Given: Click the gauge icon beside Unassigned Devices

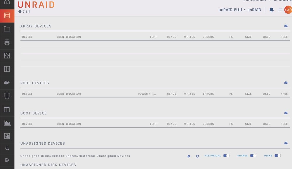Looking at the screenshot, I should click(286, 143).
